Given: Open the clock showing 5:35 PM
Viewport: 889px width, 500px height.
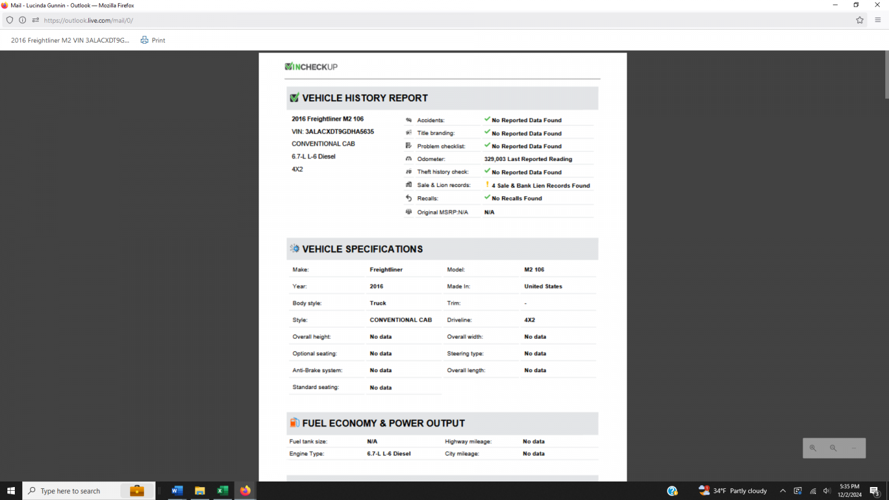Looking at the screenshot, I should (849, 491).
